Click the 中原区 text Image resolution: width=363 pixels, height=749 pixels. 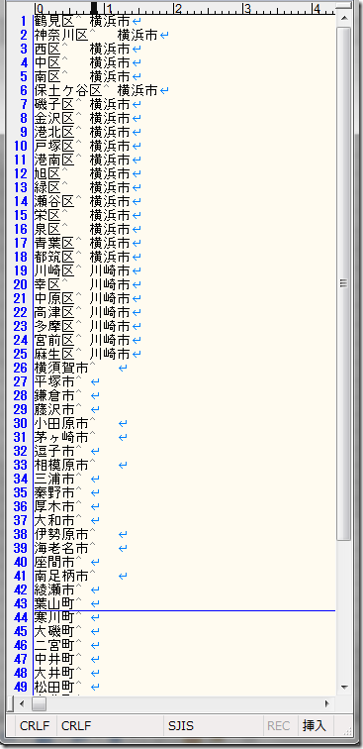(x=54, y=298)
